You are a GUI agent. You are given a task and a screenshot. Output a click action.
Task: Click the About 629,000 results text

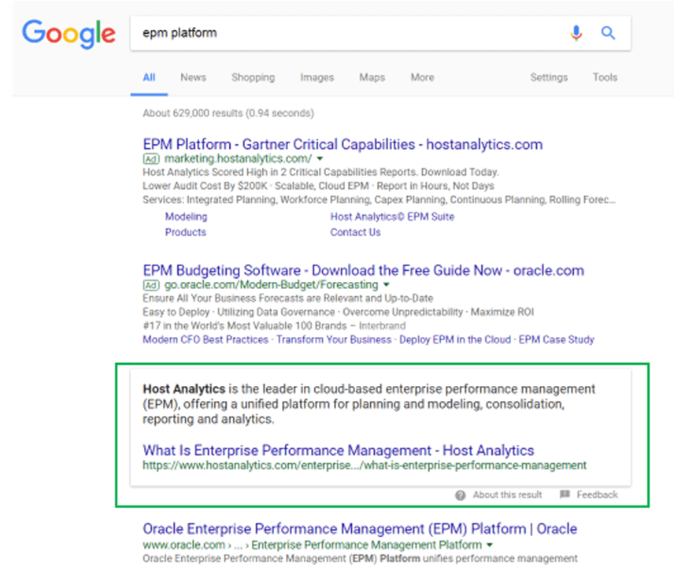[x=228, y=113]
